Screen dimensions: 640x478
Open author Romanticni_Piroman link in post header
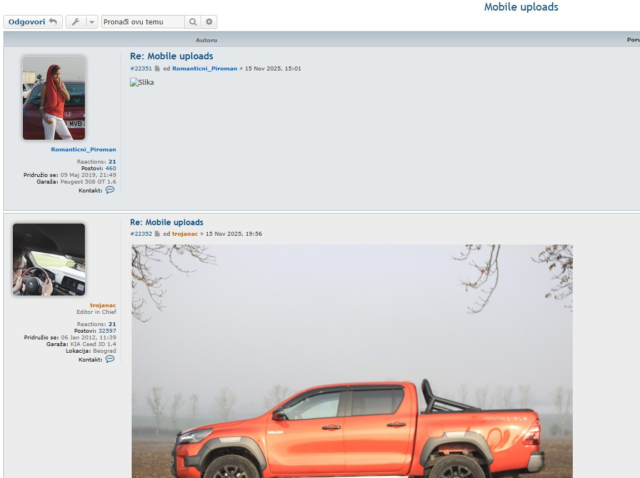click(204, 68)
